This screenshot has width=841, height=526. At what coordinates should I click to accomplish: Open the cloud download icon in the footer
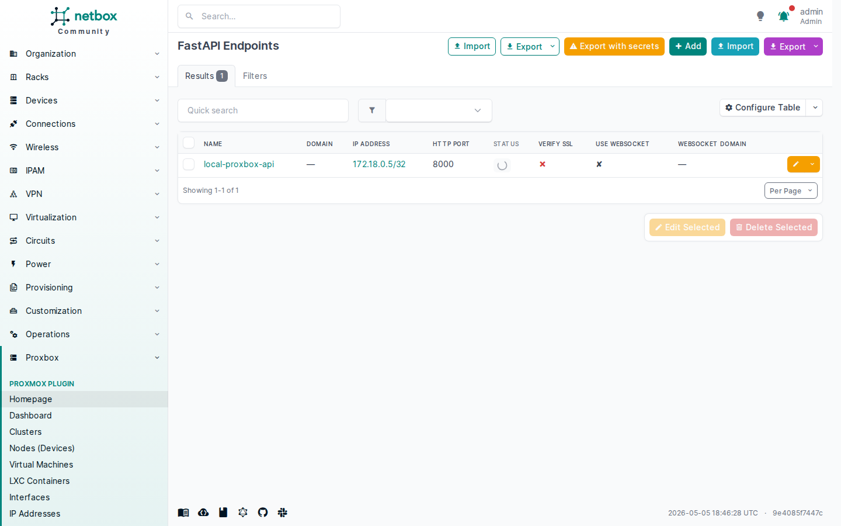203,513
